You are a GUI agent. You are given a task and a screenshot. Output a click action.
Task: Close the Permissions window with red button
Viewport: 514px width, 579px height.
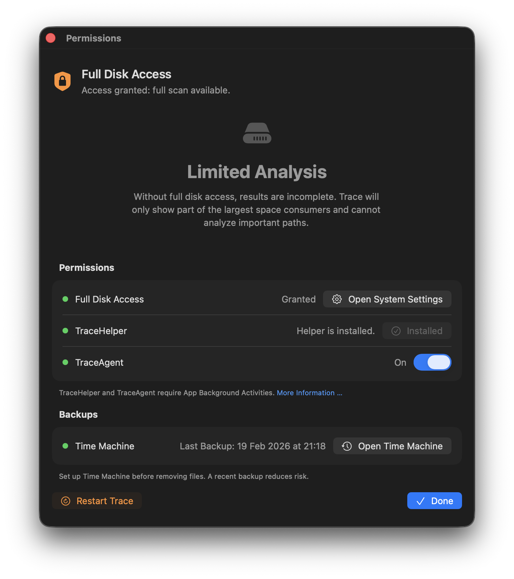[51, 38]
